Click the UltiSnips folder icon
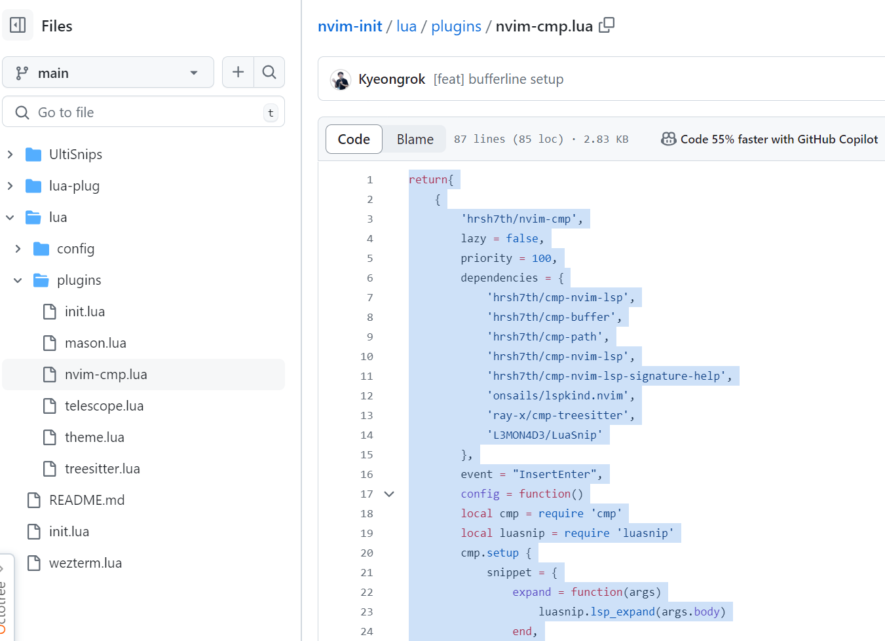 point(33,155)
